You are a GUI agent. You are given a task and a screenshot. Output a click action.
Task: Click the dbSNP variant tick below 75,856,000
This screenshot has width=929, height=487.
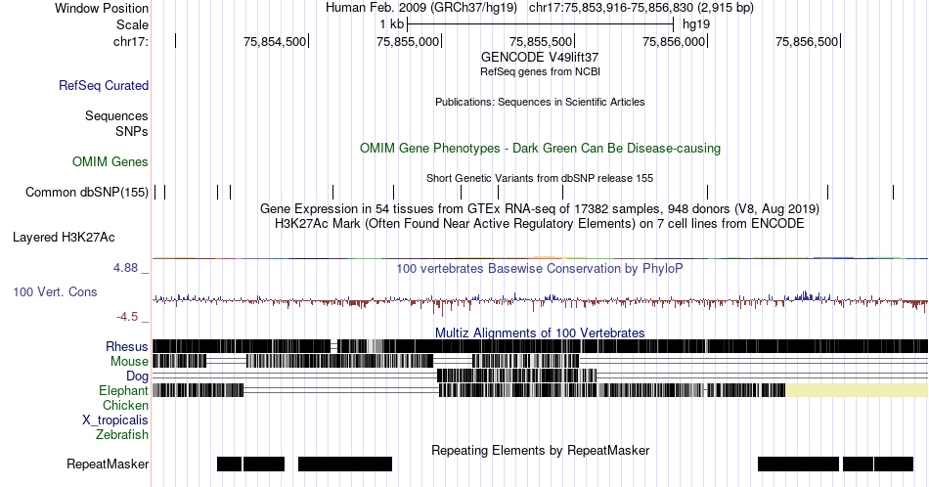tap(707, 192)
